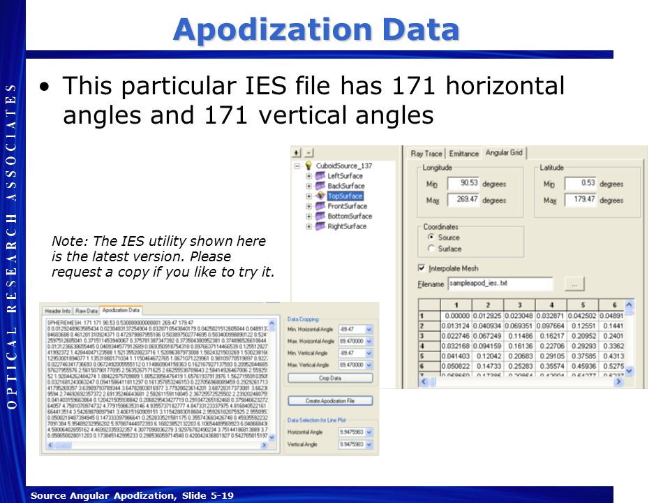Expand the TopSurface tree node

coord(308,196)
